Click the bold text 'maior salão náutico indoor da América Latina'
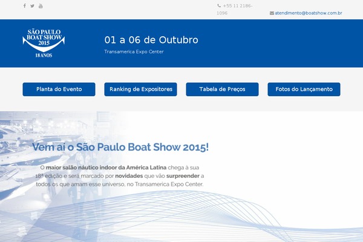The width and height of the screenshot is (363, 242). 106,168
